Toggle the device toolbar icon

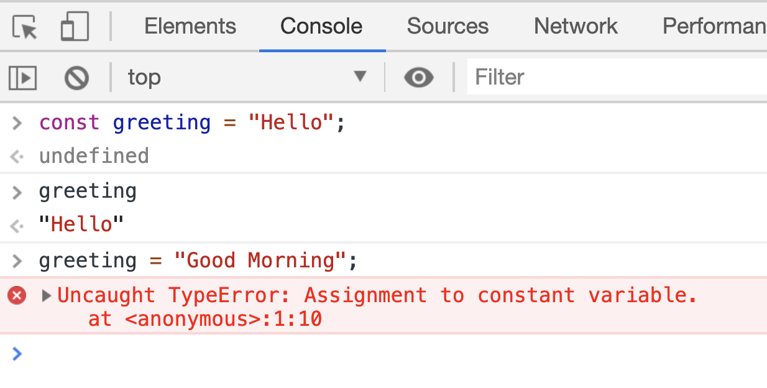point(75,27)
